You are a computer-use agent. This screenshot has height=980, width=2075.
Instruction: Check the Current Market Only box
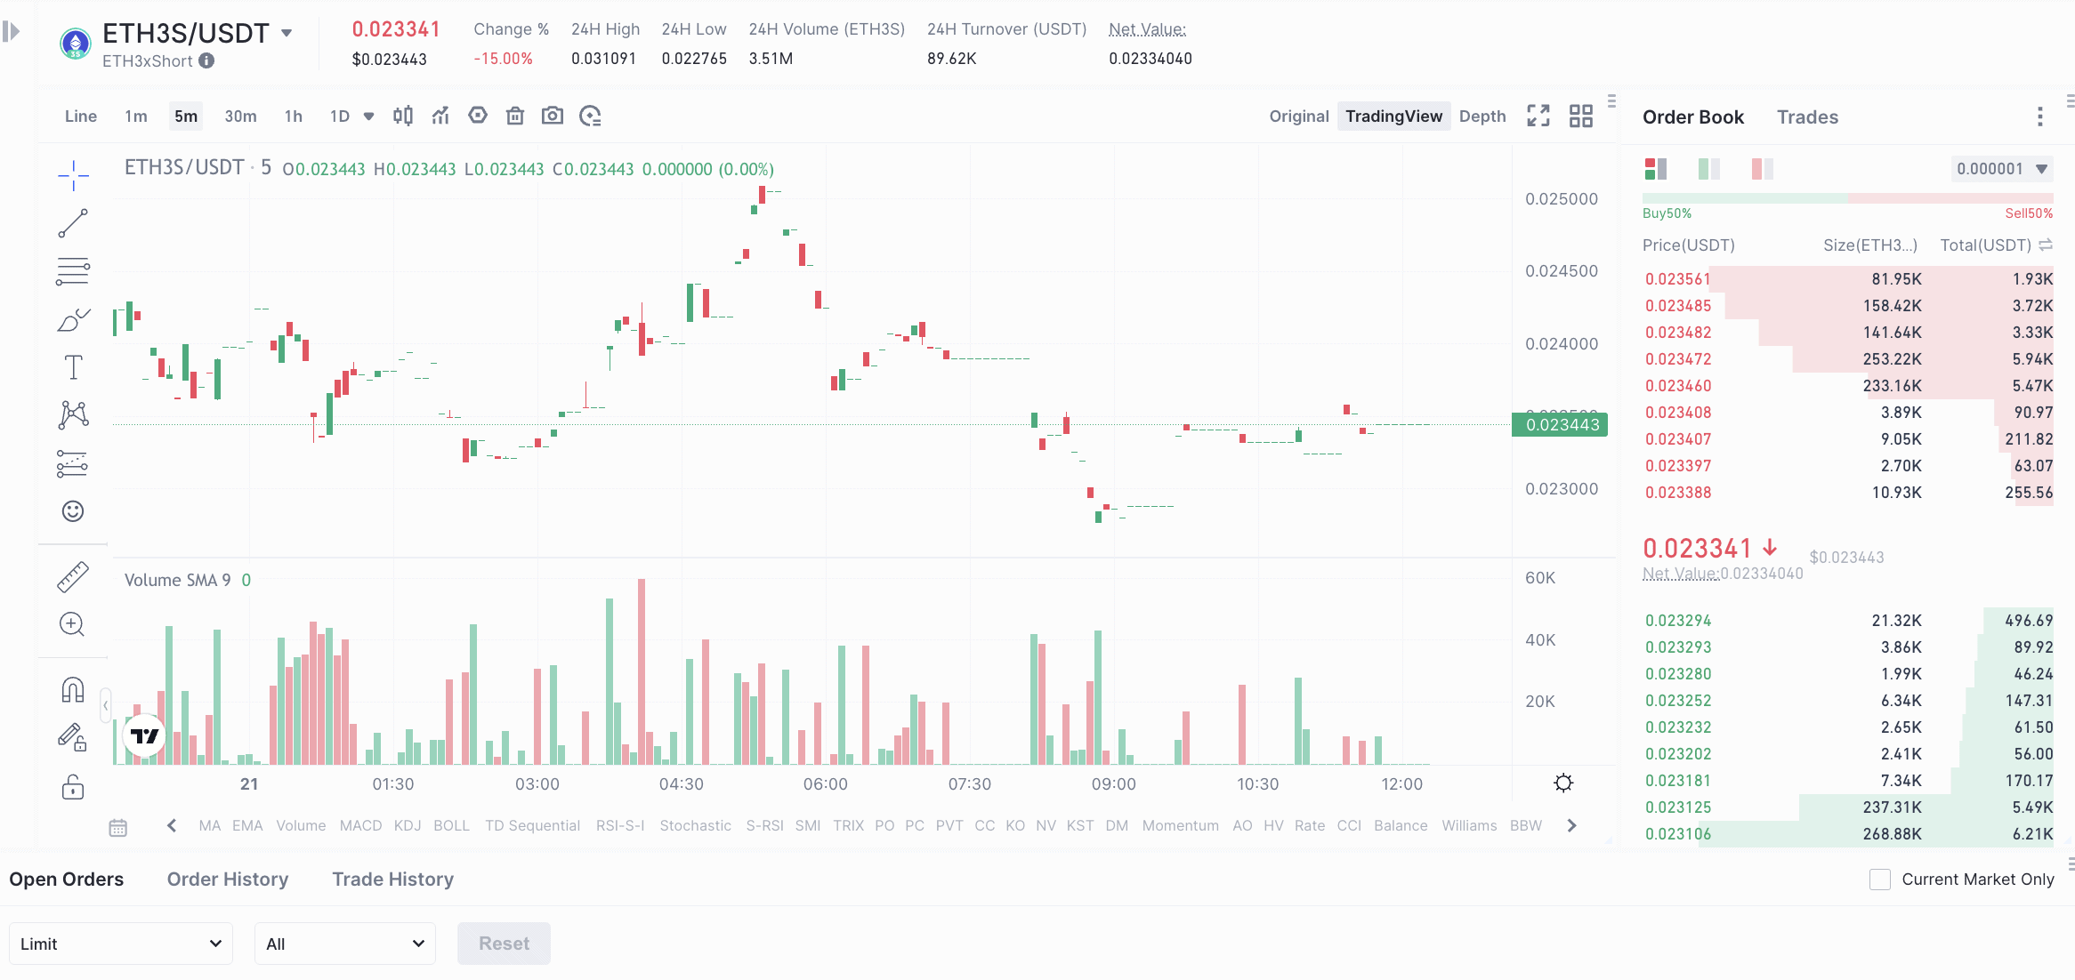point(1880,880)
